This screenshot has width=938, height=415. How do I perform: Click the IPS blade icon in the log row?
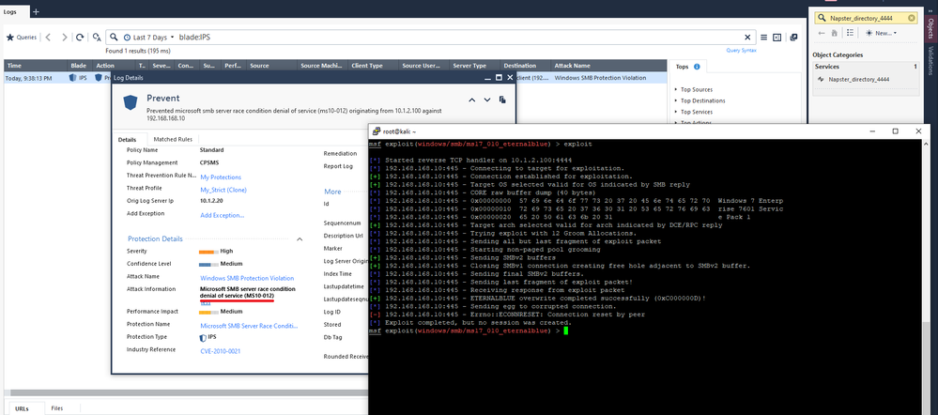tap(72, 78)
